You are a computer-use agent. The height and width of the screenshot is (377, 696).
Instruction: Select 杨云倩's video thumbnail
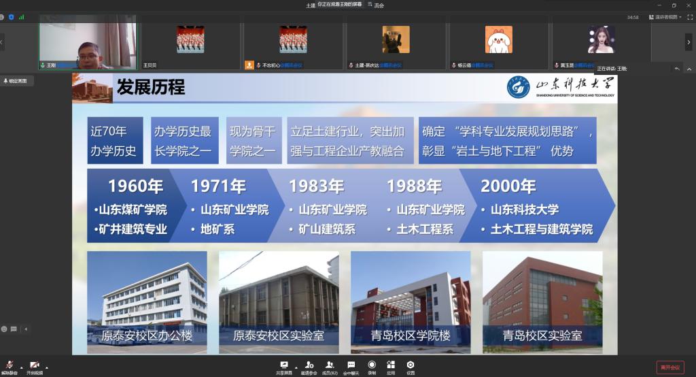tap(498, 41)
